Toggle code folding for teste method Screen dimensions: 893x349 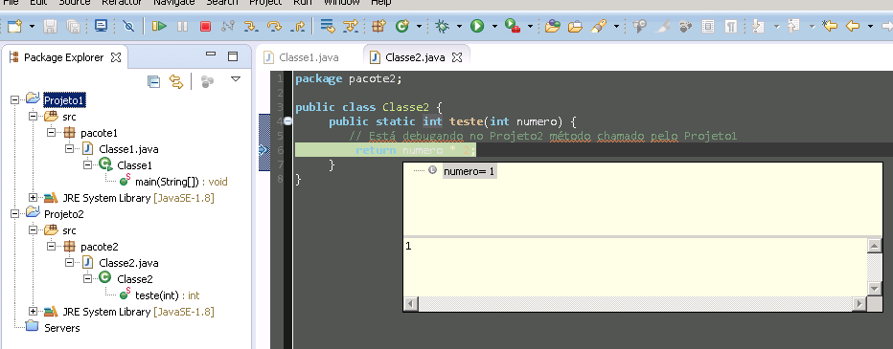tap(287, 121)
